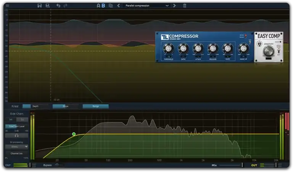293x172 pixels.
Task: Click the Threshold value display
Action: pyautogui.click(x=169, y=56)
